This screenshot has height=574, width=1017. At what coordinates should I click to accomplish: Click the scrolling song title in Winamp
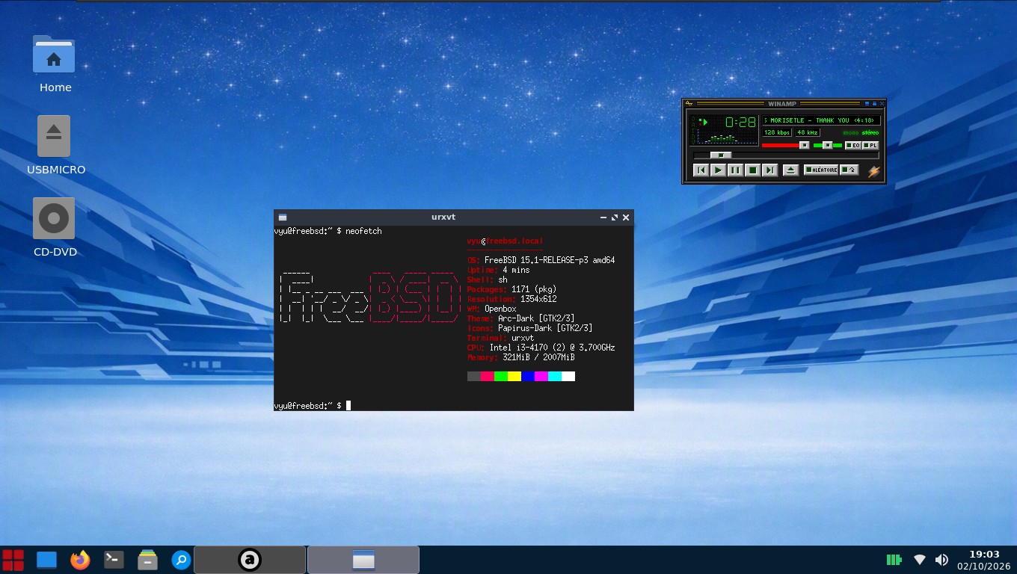click(820, 120)
